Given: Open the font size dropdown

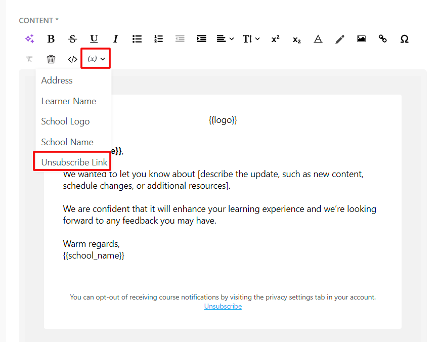Looking at the screenshot, I should [x=251, y=38].
